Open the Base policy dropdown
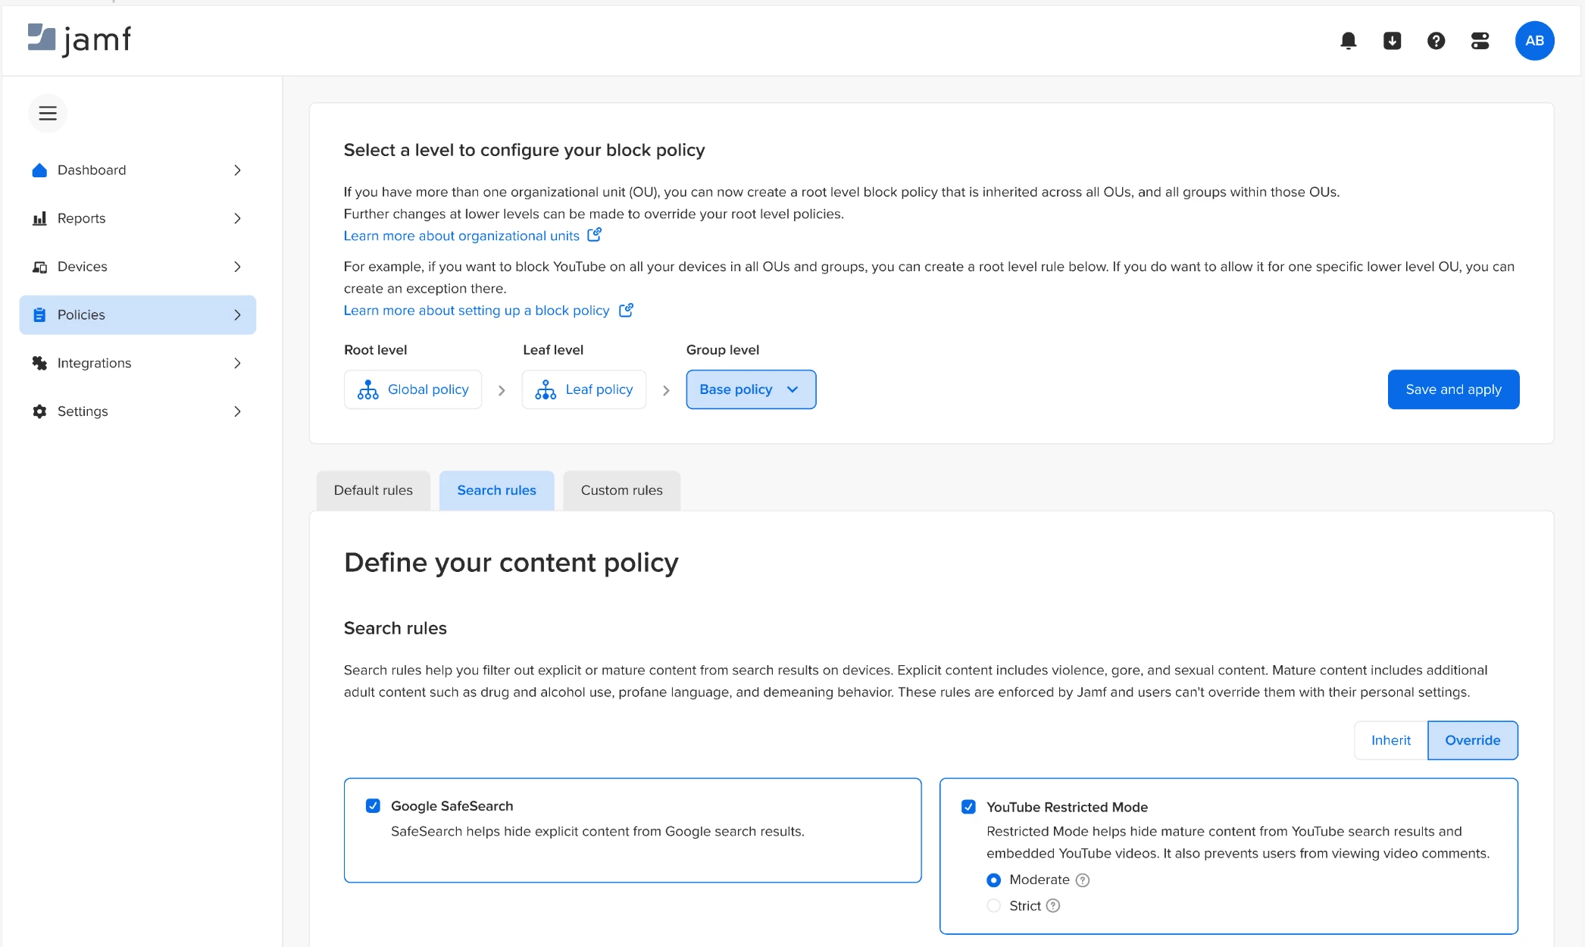1585x947 pixels. click(x=750, y=389)
